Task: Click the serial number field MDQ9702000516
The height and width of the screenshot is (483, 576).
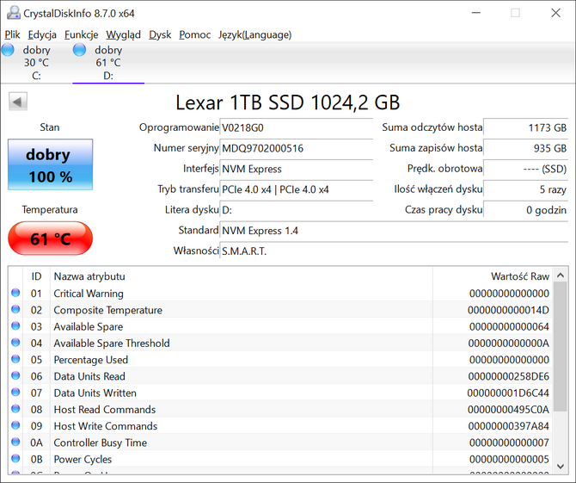Action: [x=296, y=148]
